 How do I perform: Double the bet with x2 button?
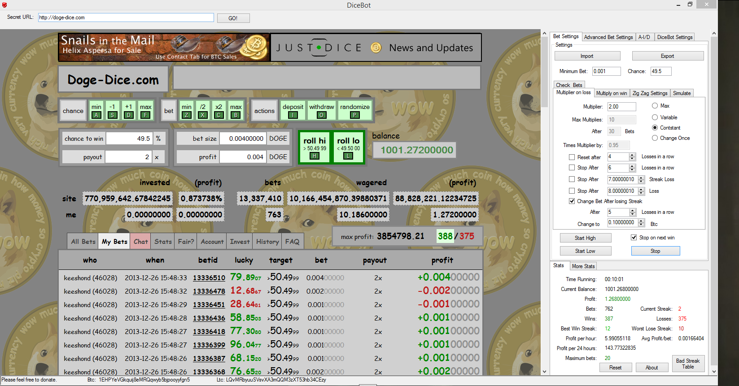tap(219, 111)
